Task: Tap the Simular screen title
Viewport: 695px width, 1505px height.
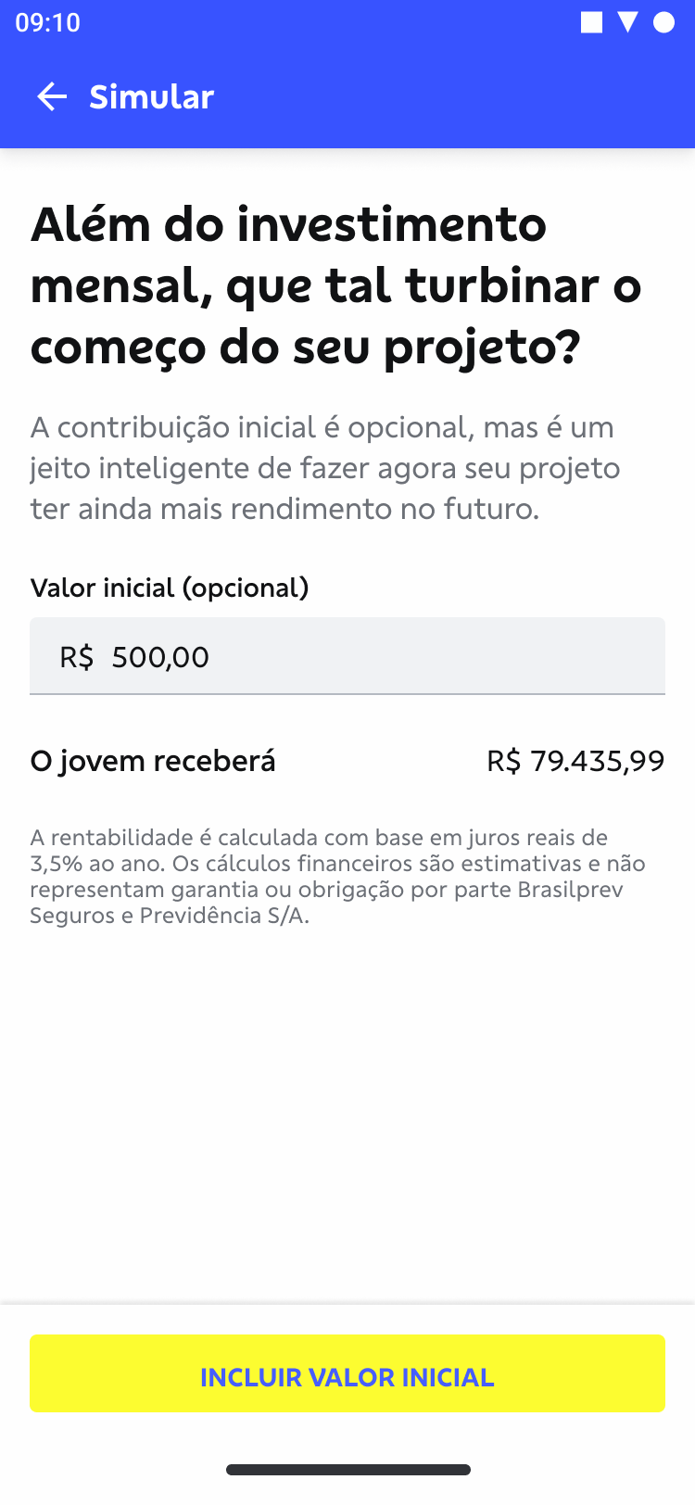Action: tap(151, 96)
